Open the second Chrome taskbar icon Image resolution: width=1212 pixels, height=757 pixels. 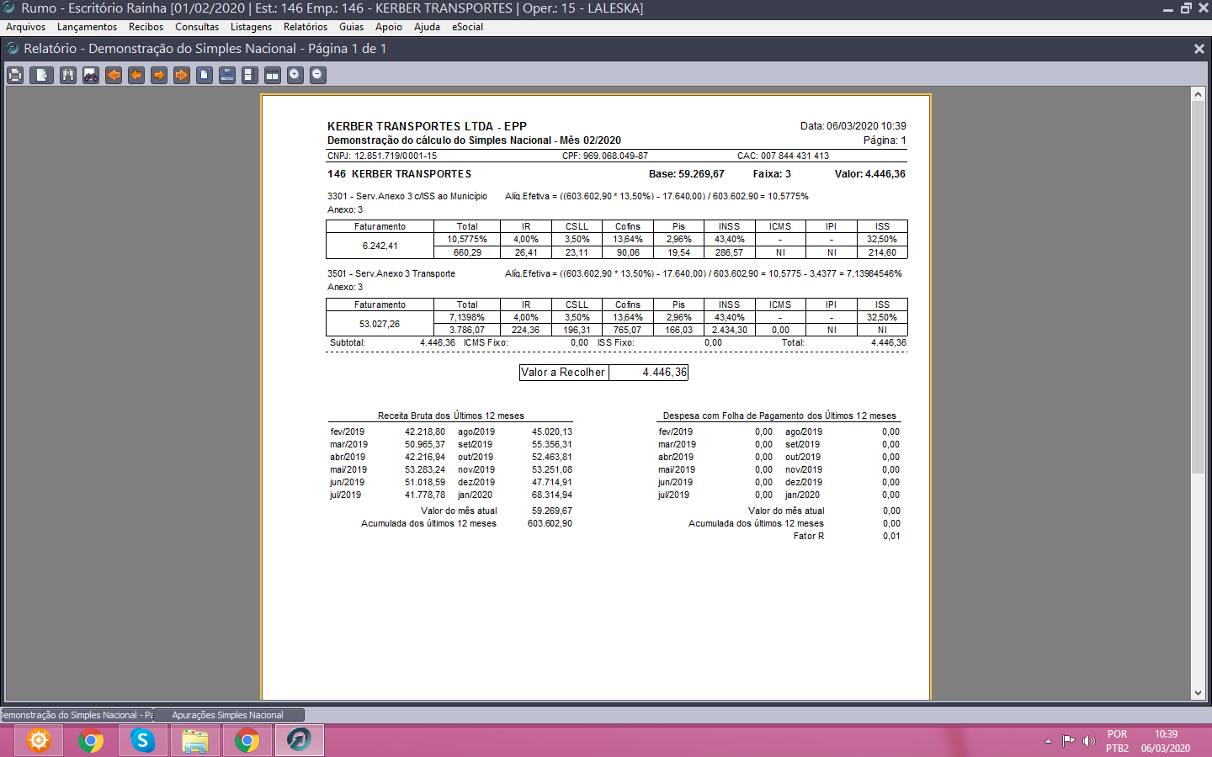tap(247, 740)
